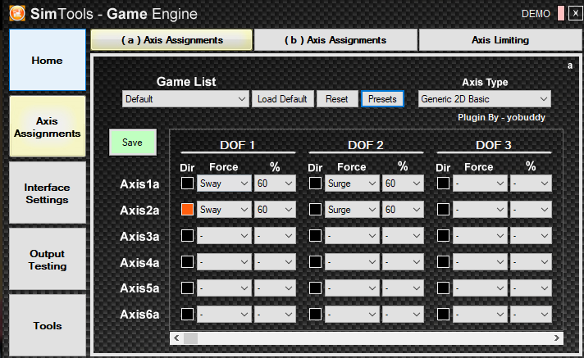Viewport: 584px width, 358px height.
Task: Open Axis1a DOF 2 percent dropdown
Action: (x=403, y=183)
